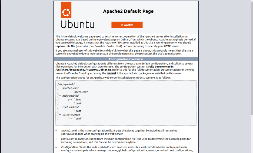Click the "/var/www/html/index.html" path text
The image size is (253, 153).
click(106, 46)
